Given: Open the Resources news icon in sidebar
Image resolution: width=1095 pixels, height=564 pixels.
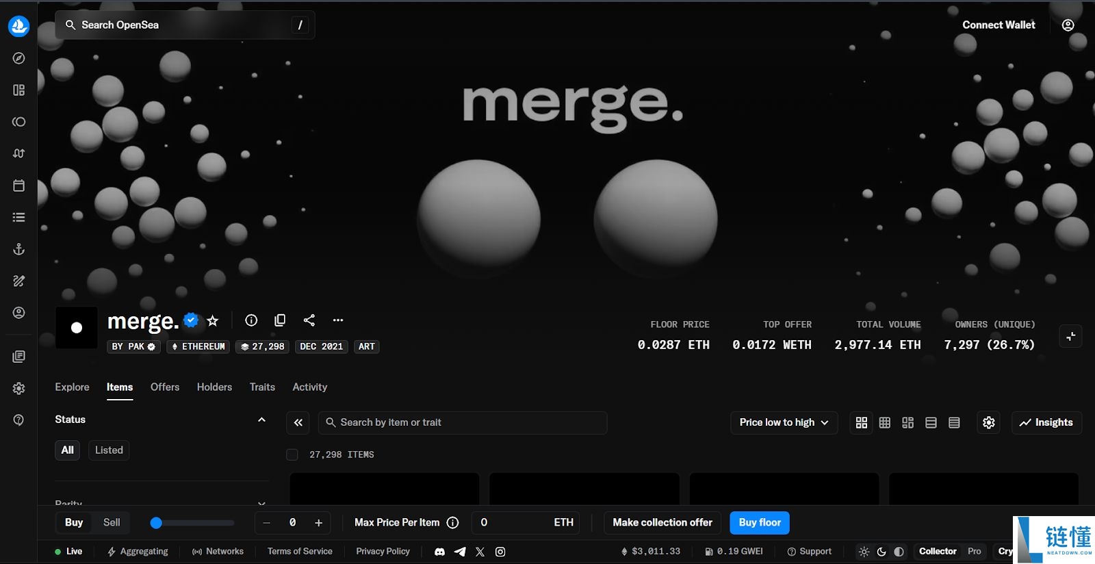Looking at the screenshot, I should point(18,357).
